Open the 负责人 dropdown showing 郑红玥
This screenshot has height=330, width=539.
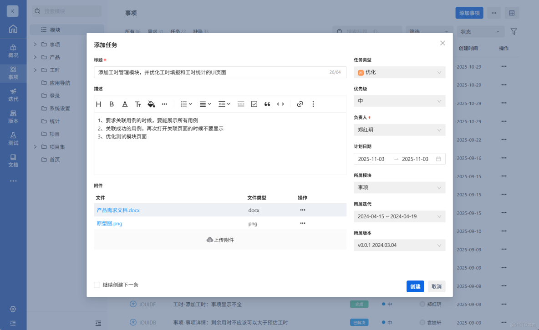[399, 130]
